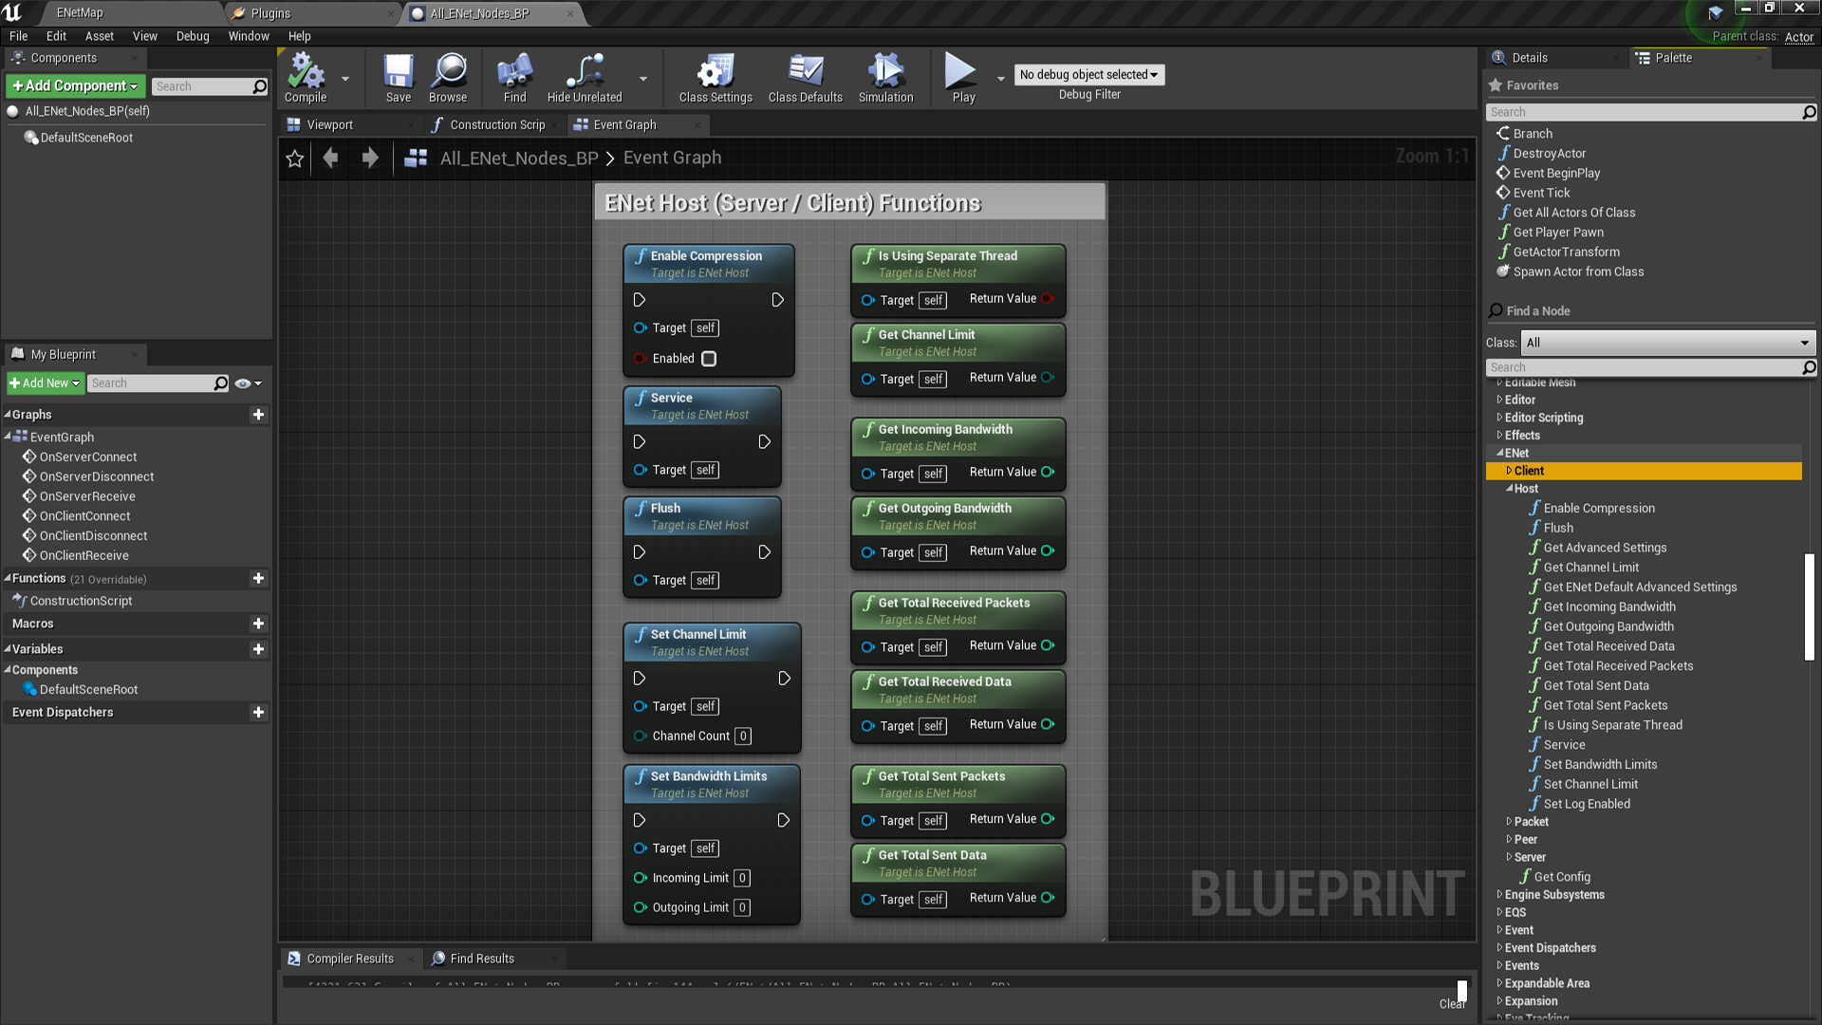The height and width of the screenshot is (1025, 1822).
Task: Toggle My Blueprint view options eye
Action: (x=248, y=383)
